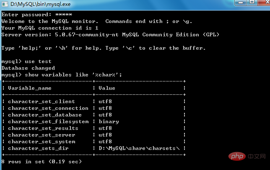Click the mysql.exe console icon in title bar
The height and width of the screenshot is (170, 270).
click(x=5, y=4)
